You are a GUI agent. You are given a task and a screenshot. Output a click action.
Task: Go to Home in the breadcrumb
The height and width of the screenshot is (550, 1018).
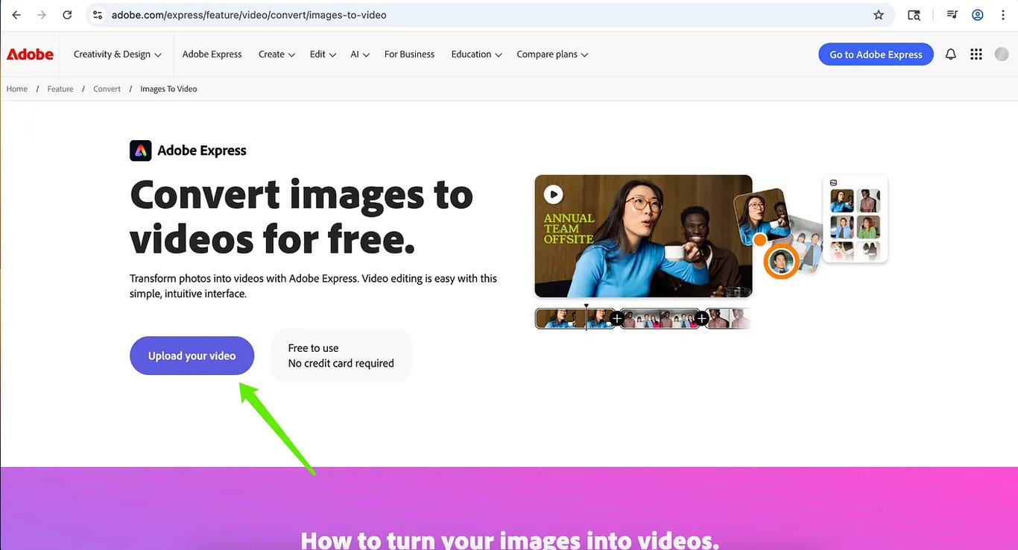[17, 89]
